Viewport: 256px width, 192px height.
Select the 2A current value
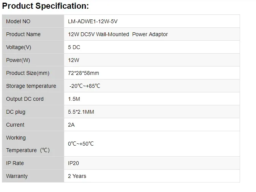[x=71, y=125]
